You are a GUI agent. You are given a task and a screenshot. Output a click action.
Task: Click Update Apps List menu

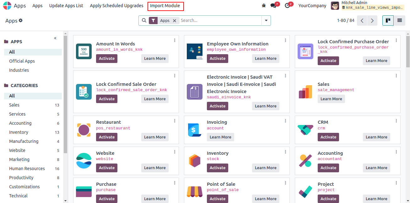coord(66,6)
